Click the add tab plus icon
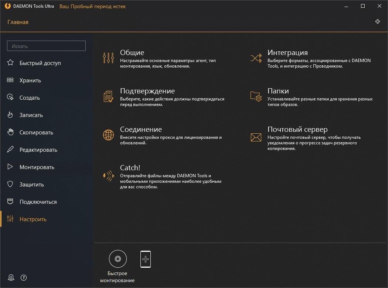The width and height of the screenshot is (388, 288). 378,21
